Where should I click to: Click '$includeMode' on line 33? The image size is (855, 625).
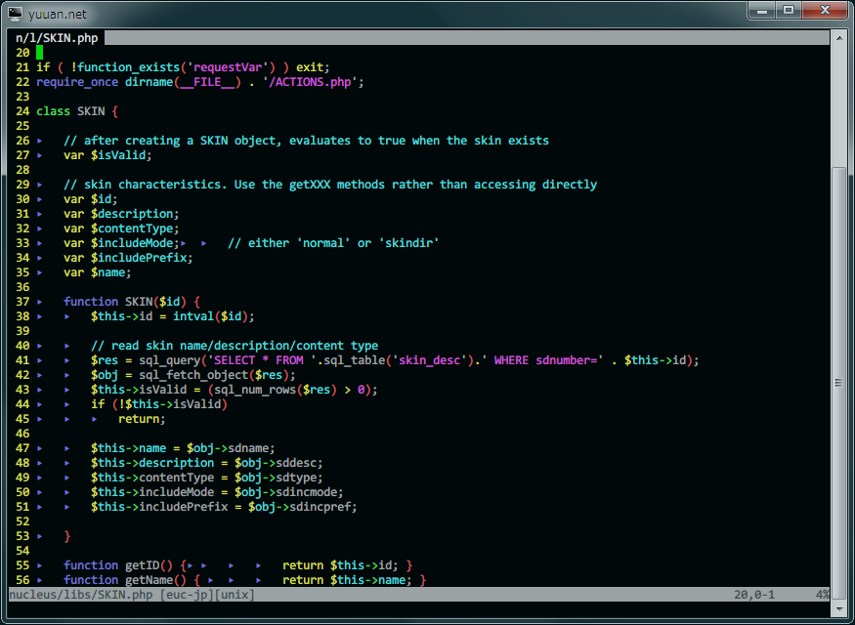tap(132, 243)
